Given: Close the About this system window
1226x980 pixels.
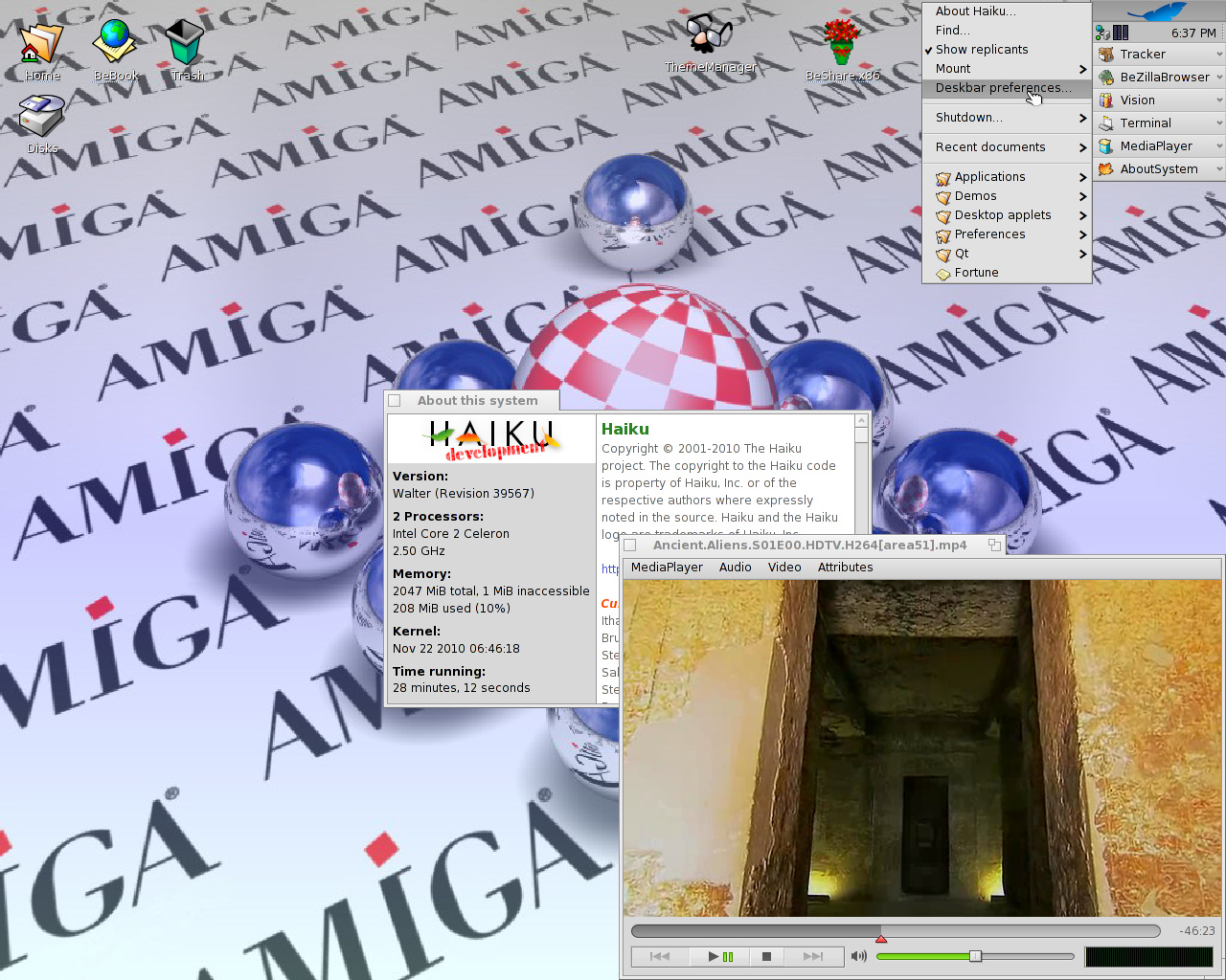Looking at the screenshot, I should (395, 401).
